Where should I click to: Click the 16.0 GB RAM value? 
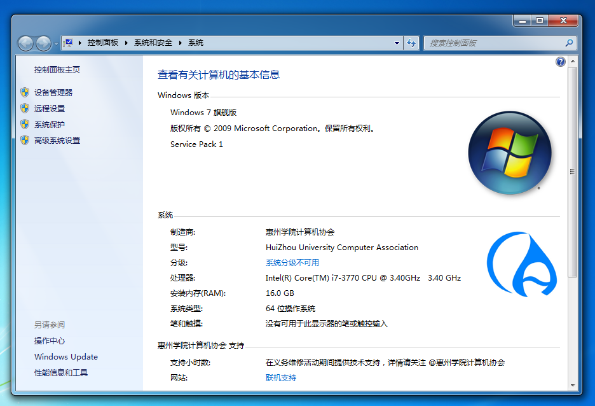(280, 293)
